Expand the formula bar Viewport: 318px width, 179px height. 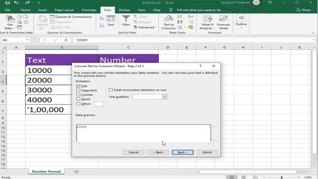click(314, 40)
